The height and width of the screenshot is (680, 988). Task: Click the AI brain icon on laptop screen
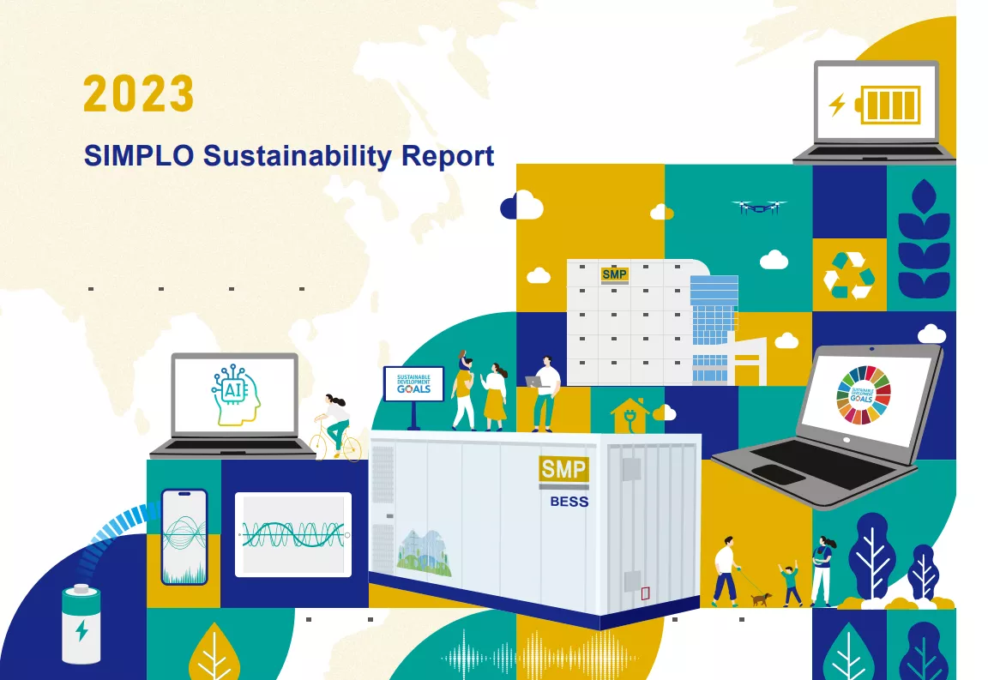pyautogui.click(x=234, y=392)
